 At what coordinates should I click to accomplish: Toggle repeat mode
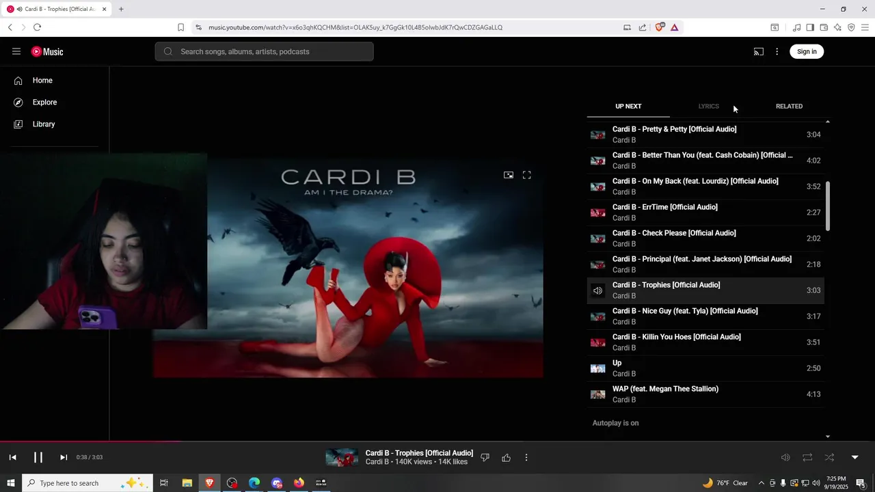807,457
